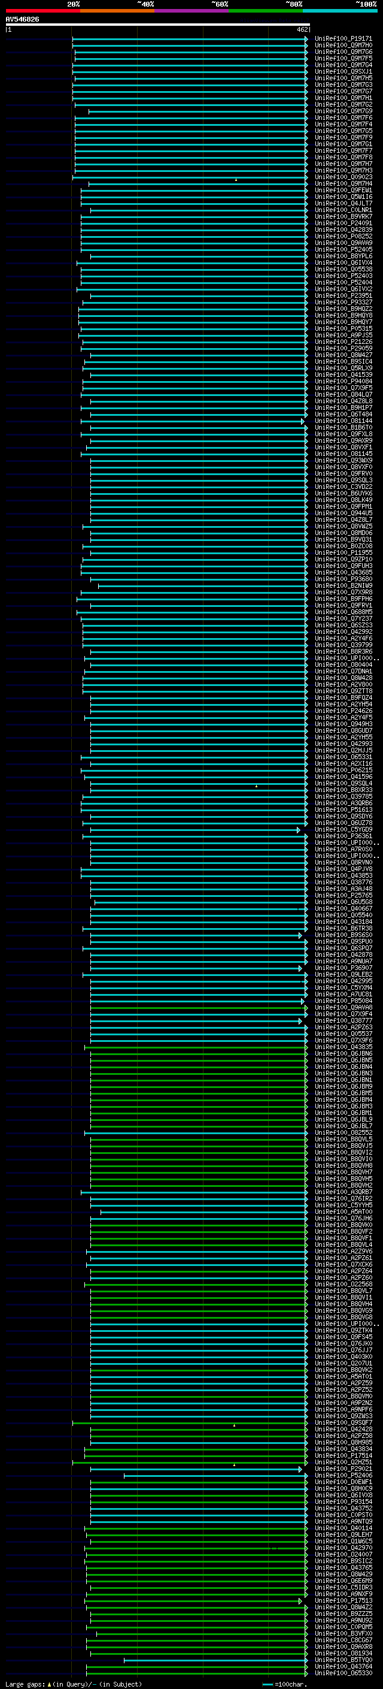Viewport: 383px width, 1689px height.
Task: Click the red 20% identity legend segment
Action: pos(42,11)
